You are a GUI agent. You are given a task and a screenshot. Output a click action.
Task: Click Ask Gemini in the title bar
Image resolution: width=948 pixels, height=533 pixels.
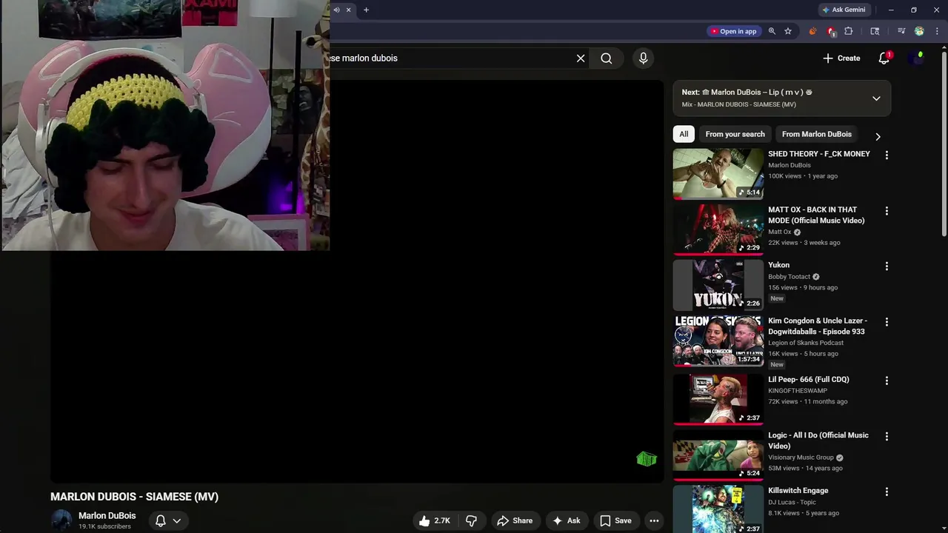844,10
